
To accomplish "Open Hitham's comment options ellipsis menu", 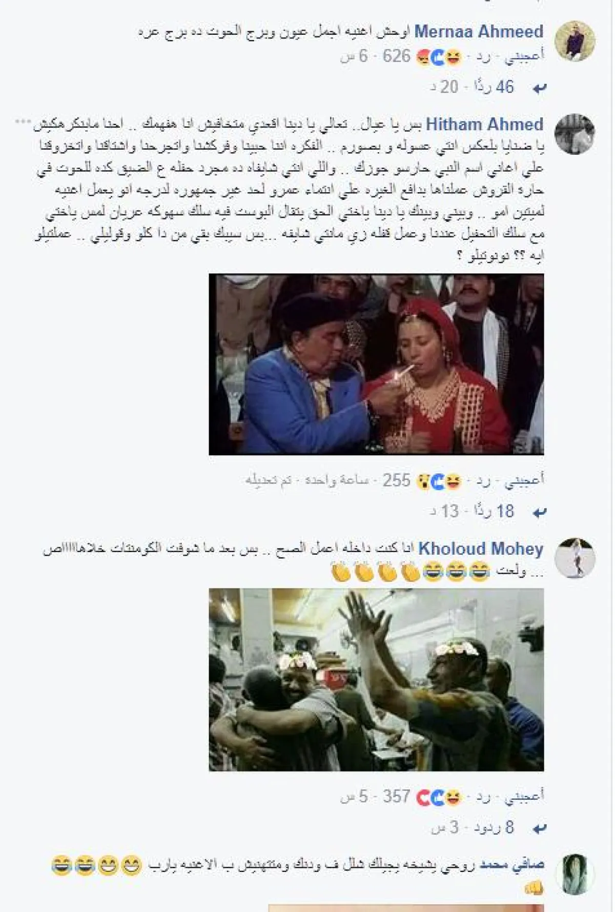I will tap(23, 121).
